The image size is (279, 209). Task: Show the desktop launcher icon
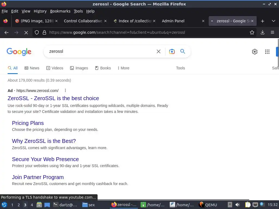pos(47,205)
